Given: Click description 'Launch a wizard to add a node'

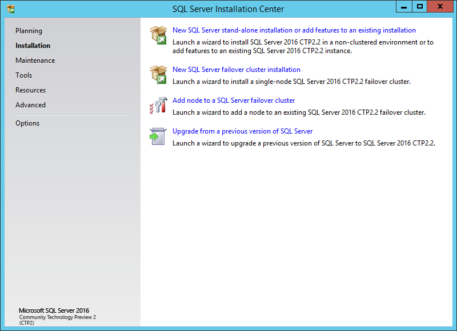Looking at the screenshot, I should coord(299,112).
